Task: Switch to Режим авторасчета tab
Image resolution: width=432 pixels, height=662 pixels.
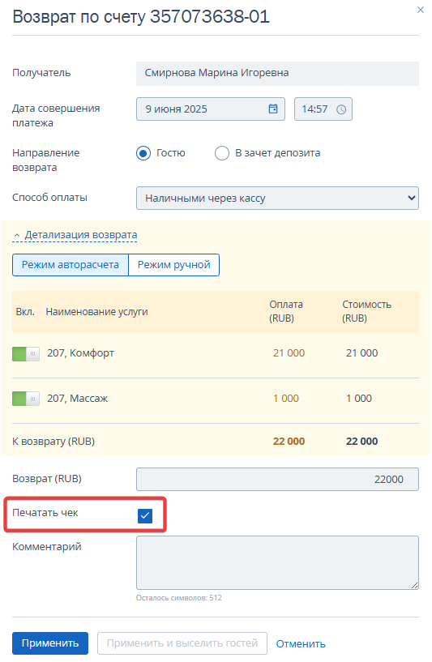Action: point(70,265)
